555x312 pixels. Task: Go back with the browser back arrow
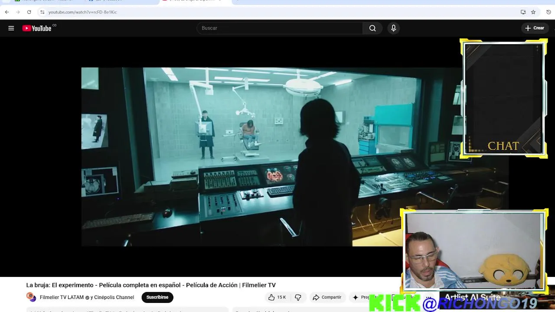point(7,12)
